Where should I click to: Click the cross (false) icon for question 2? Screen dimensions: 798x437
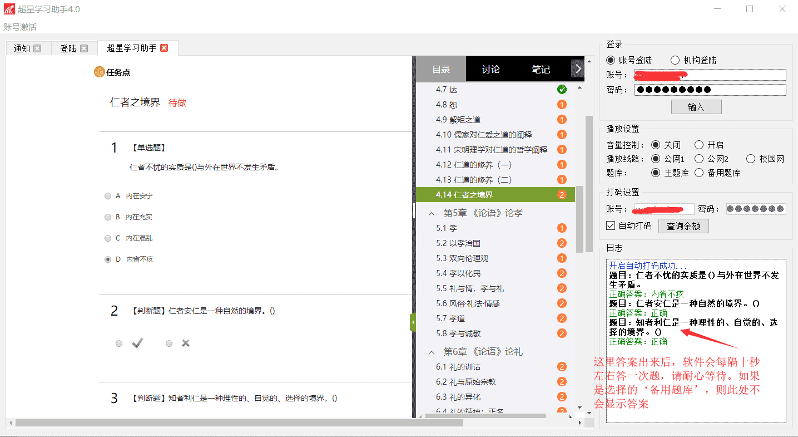coord(186,343)
